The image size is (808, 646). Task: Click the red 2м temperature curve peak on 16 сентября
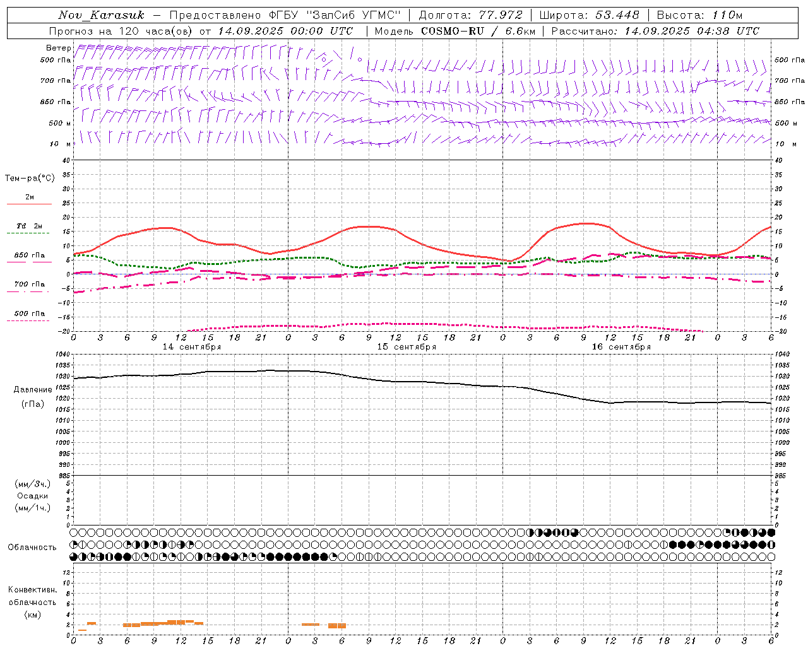click(587, 223)
